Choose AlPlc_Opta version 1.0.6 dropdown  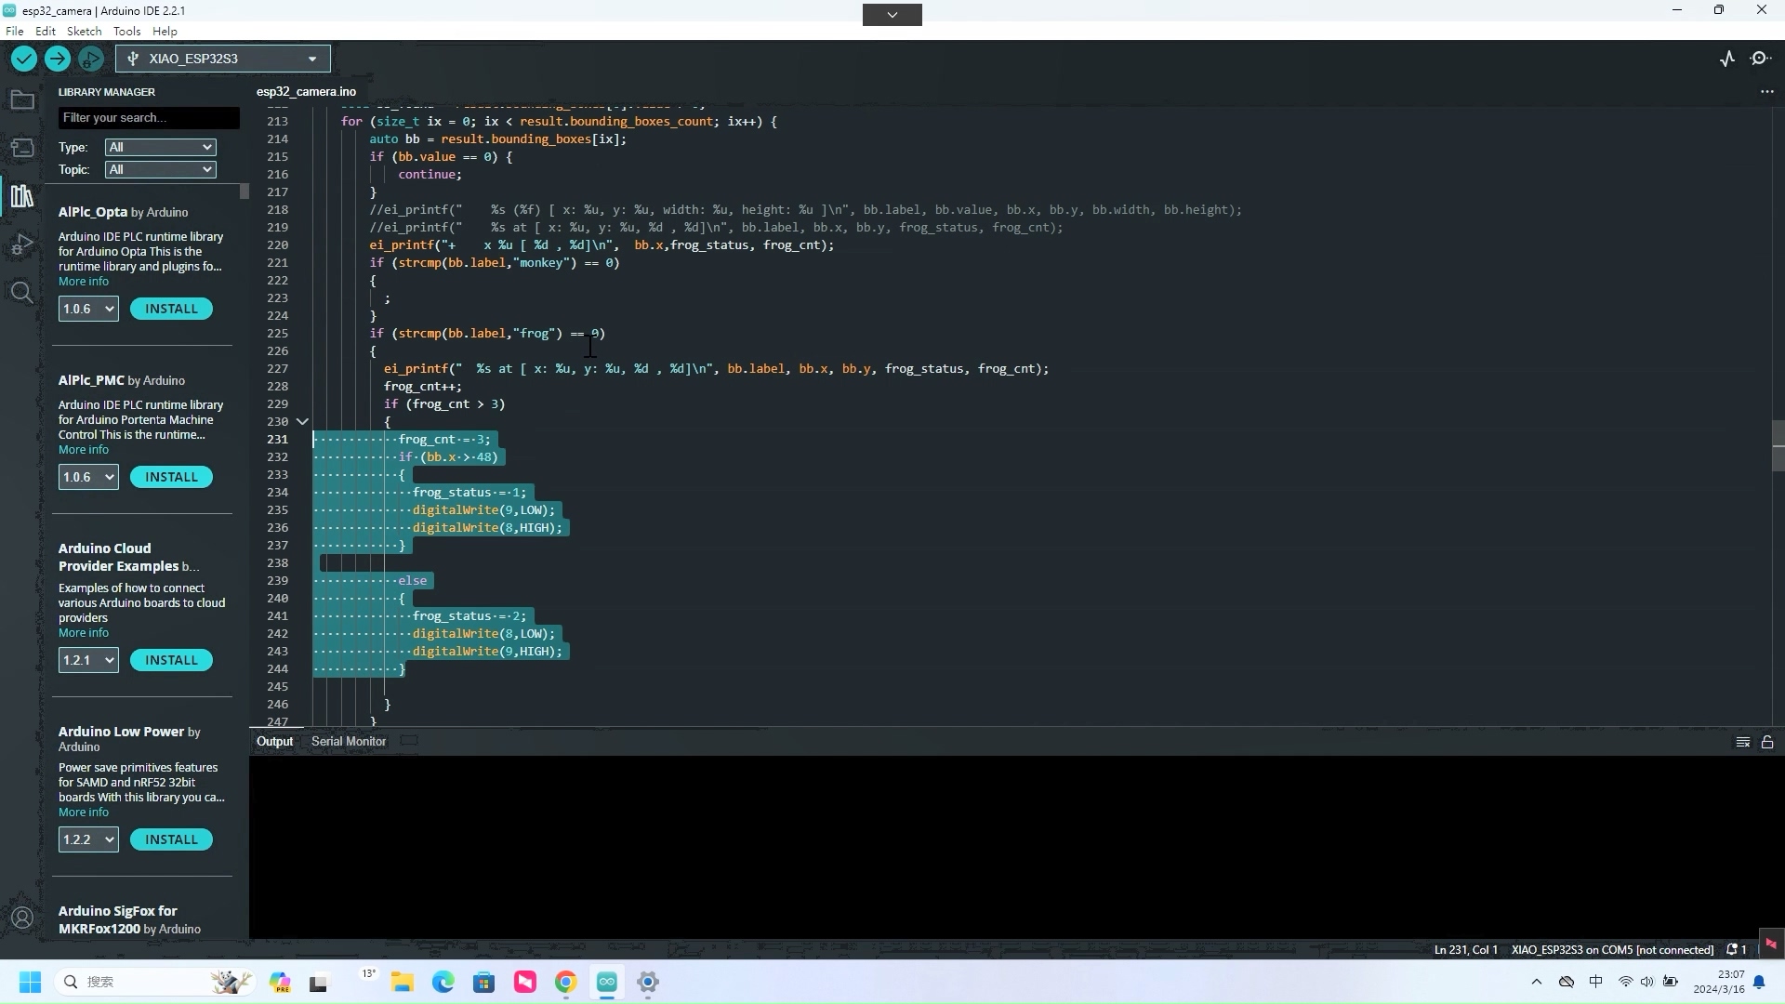tap(88, 309)
